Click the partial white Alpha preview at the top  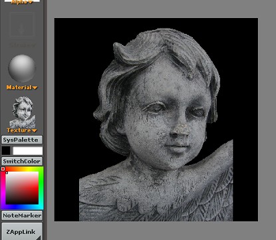22,1
